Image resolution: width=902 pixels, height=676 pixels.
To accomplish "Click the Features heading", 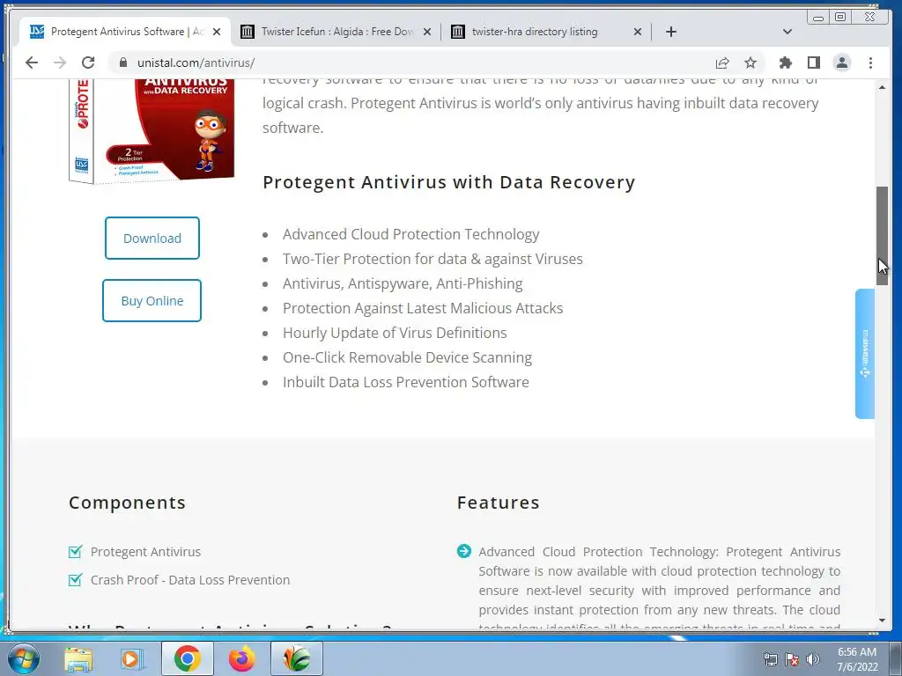I will coord(499,503).
